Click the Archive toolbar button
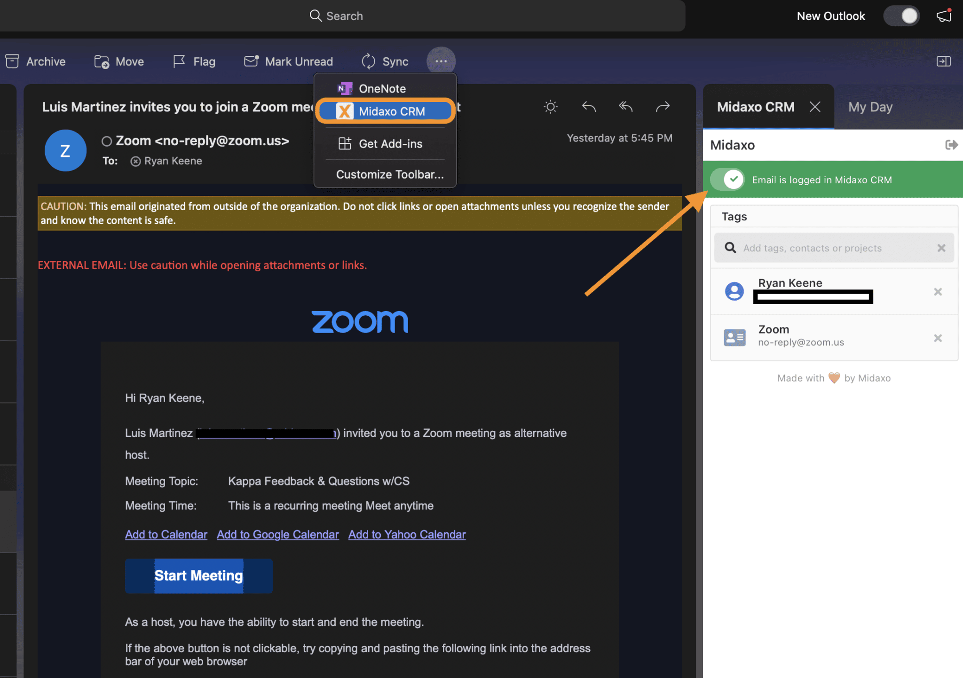This screenshot has height=678, width=963. click(x=35, y=62)
